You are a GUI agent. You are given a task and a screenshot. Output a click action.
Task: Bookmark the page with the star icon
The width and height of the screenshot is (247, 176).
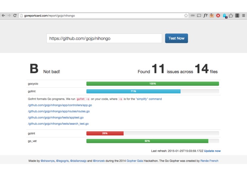pyautogui.click(x=186, y=15)
